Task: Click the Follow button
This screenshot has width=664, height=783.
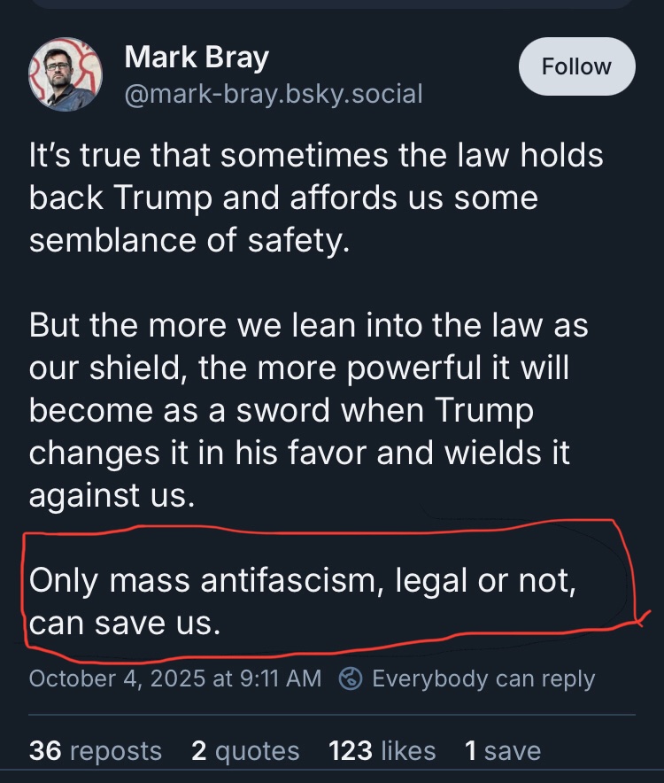Action: pyautogui.click(x=576, y=66)
